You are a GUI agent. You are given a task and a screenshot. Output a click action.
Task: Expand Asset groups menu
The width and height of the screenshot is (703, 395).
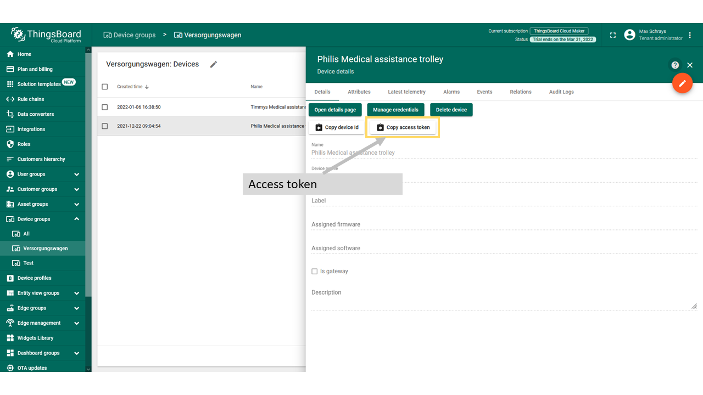76,204
